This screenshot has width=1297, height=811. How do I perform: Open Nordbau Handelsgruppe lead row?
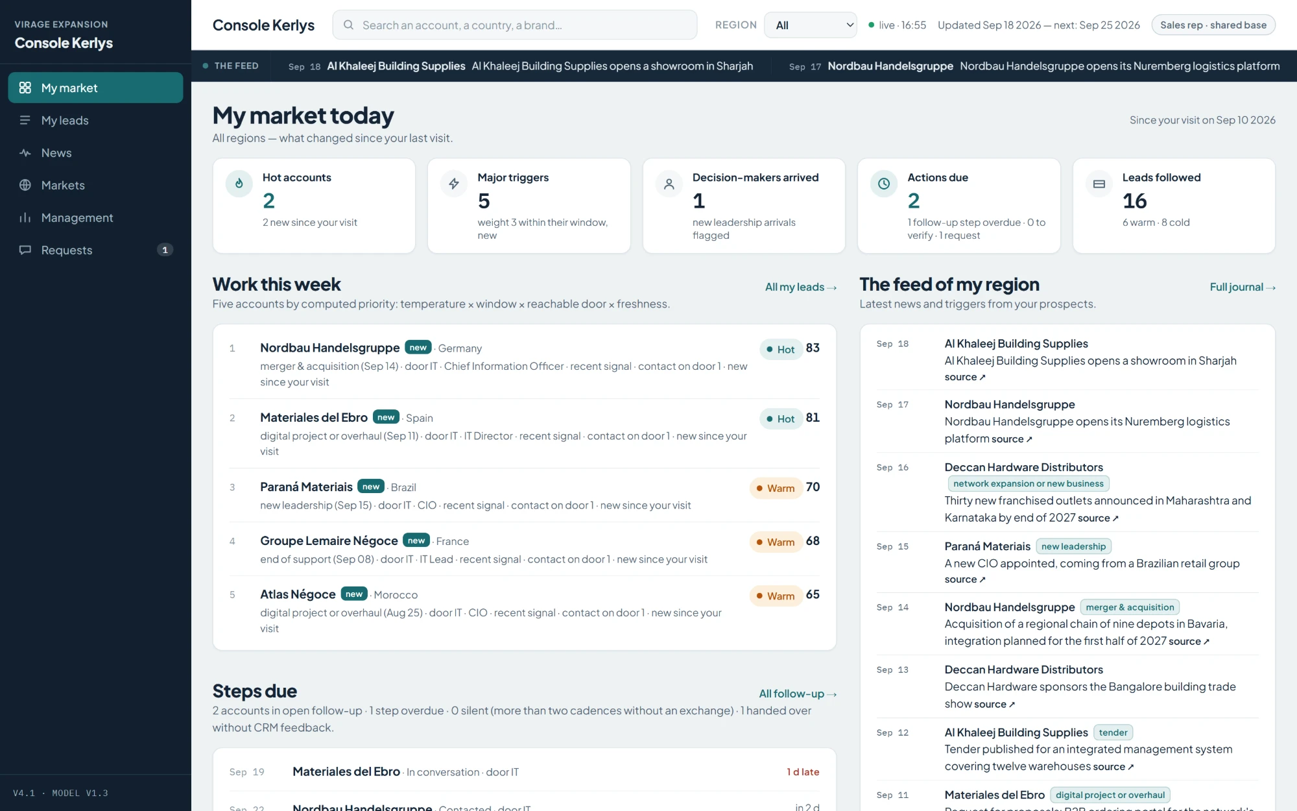pos(524,364)
